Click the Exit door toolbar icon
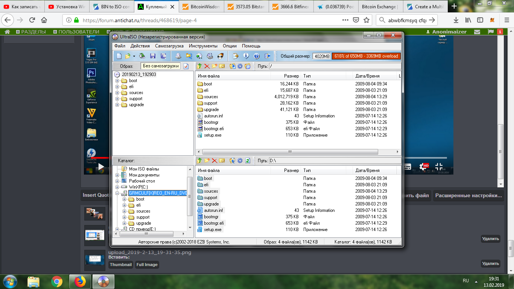Screen dimensions: 514x289 (268, 56)
